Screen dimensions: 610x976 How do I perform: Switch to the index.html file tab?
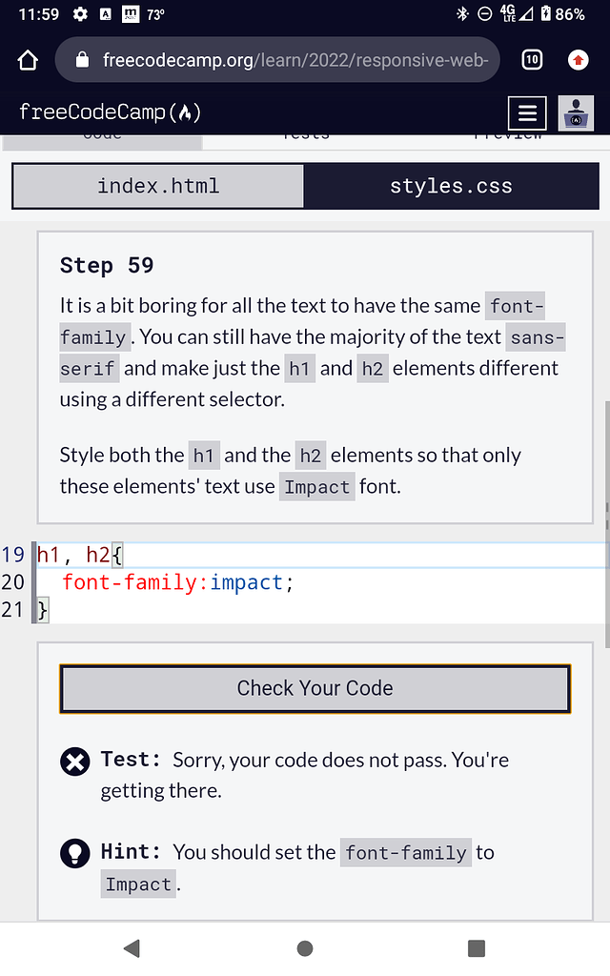pyautogui.click(x=158, y=186)
